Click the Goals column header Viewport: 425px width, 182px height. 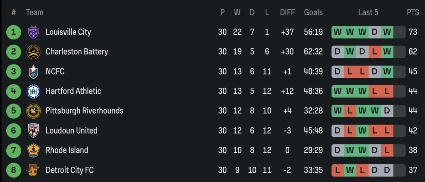coord(313,12)
